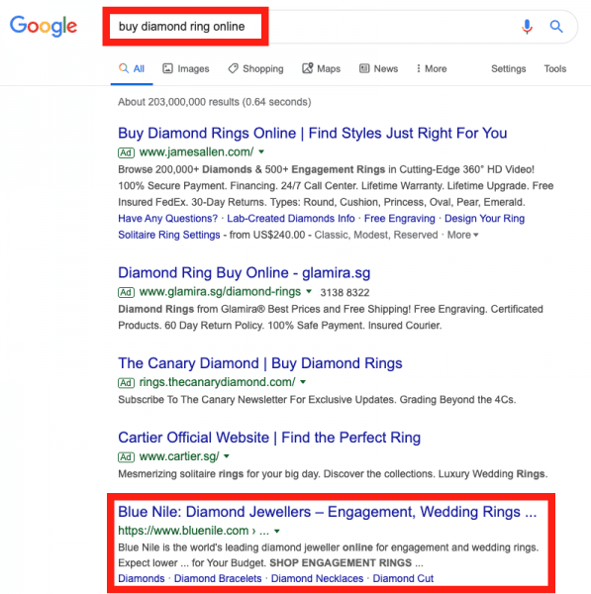Open the 'Diamond Bracelets' sitelink

pyautogui.click(x=218, y=578)
